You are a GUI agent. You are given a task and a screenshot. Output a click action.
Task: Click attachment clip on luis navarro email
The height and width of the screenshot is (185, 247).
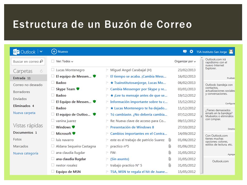pyautogui.click(x=170, y=140)
